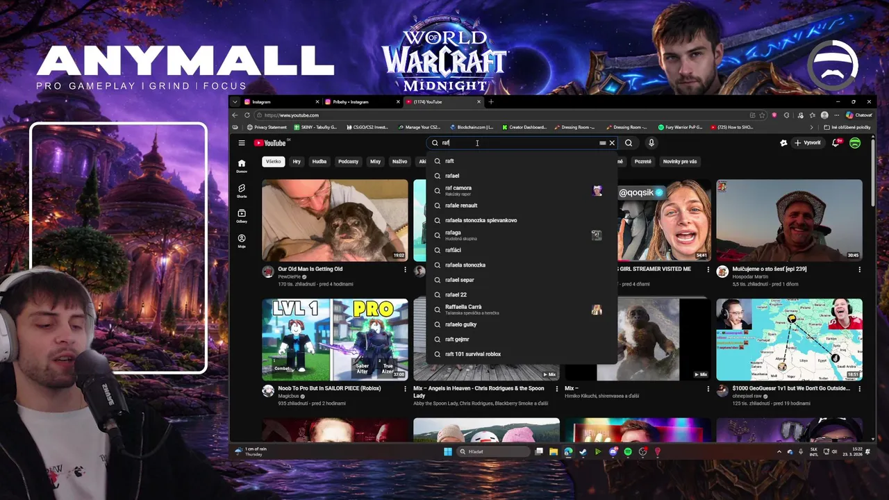Select the Podcasty filter chip
Image resolution: width=889 pixels, height=500 pixels.
tap(348, 162)
